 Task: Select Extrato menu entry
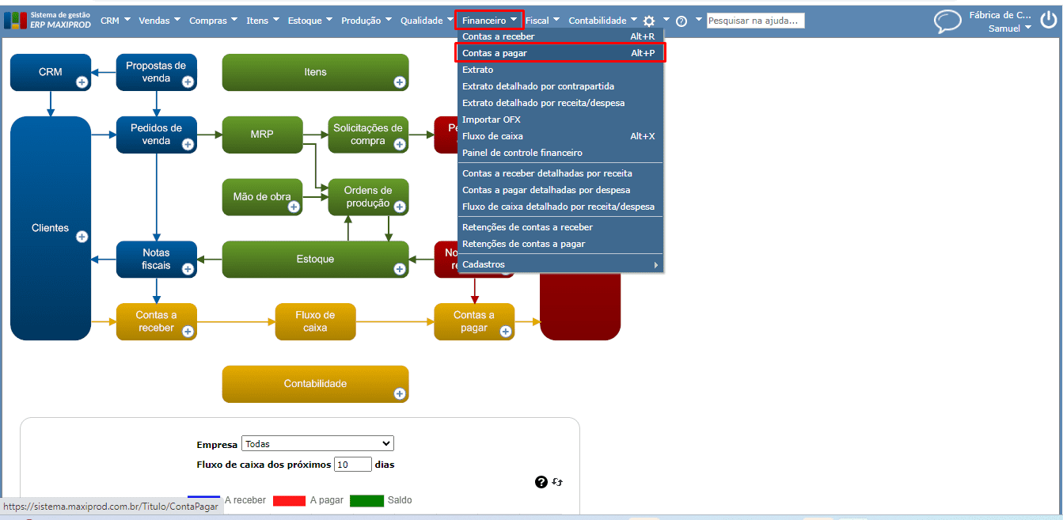560,70
